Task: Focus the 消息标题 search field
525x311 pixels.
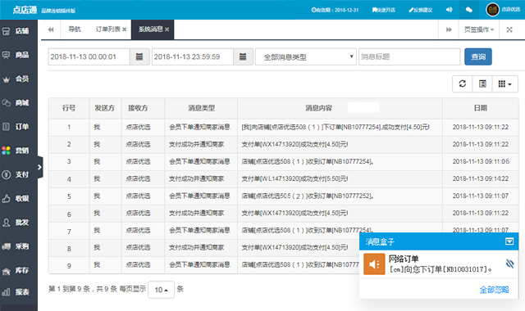Action: point(409,56)
